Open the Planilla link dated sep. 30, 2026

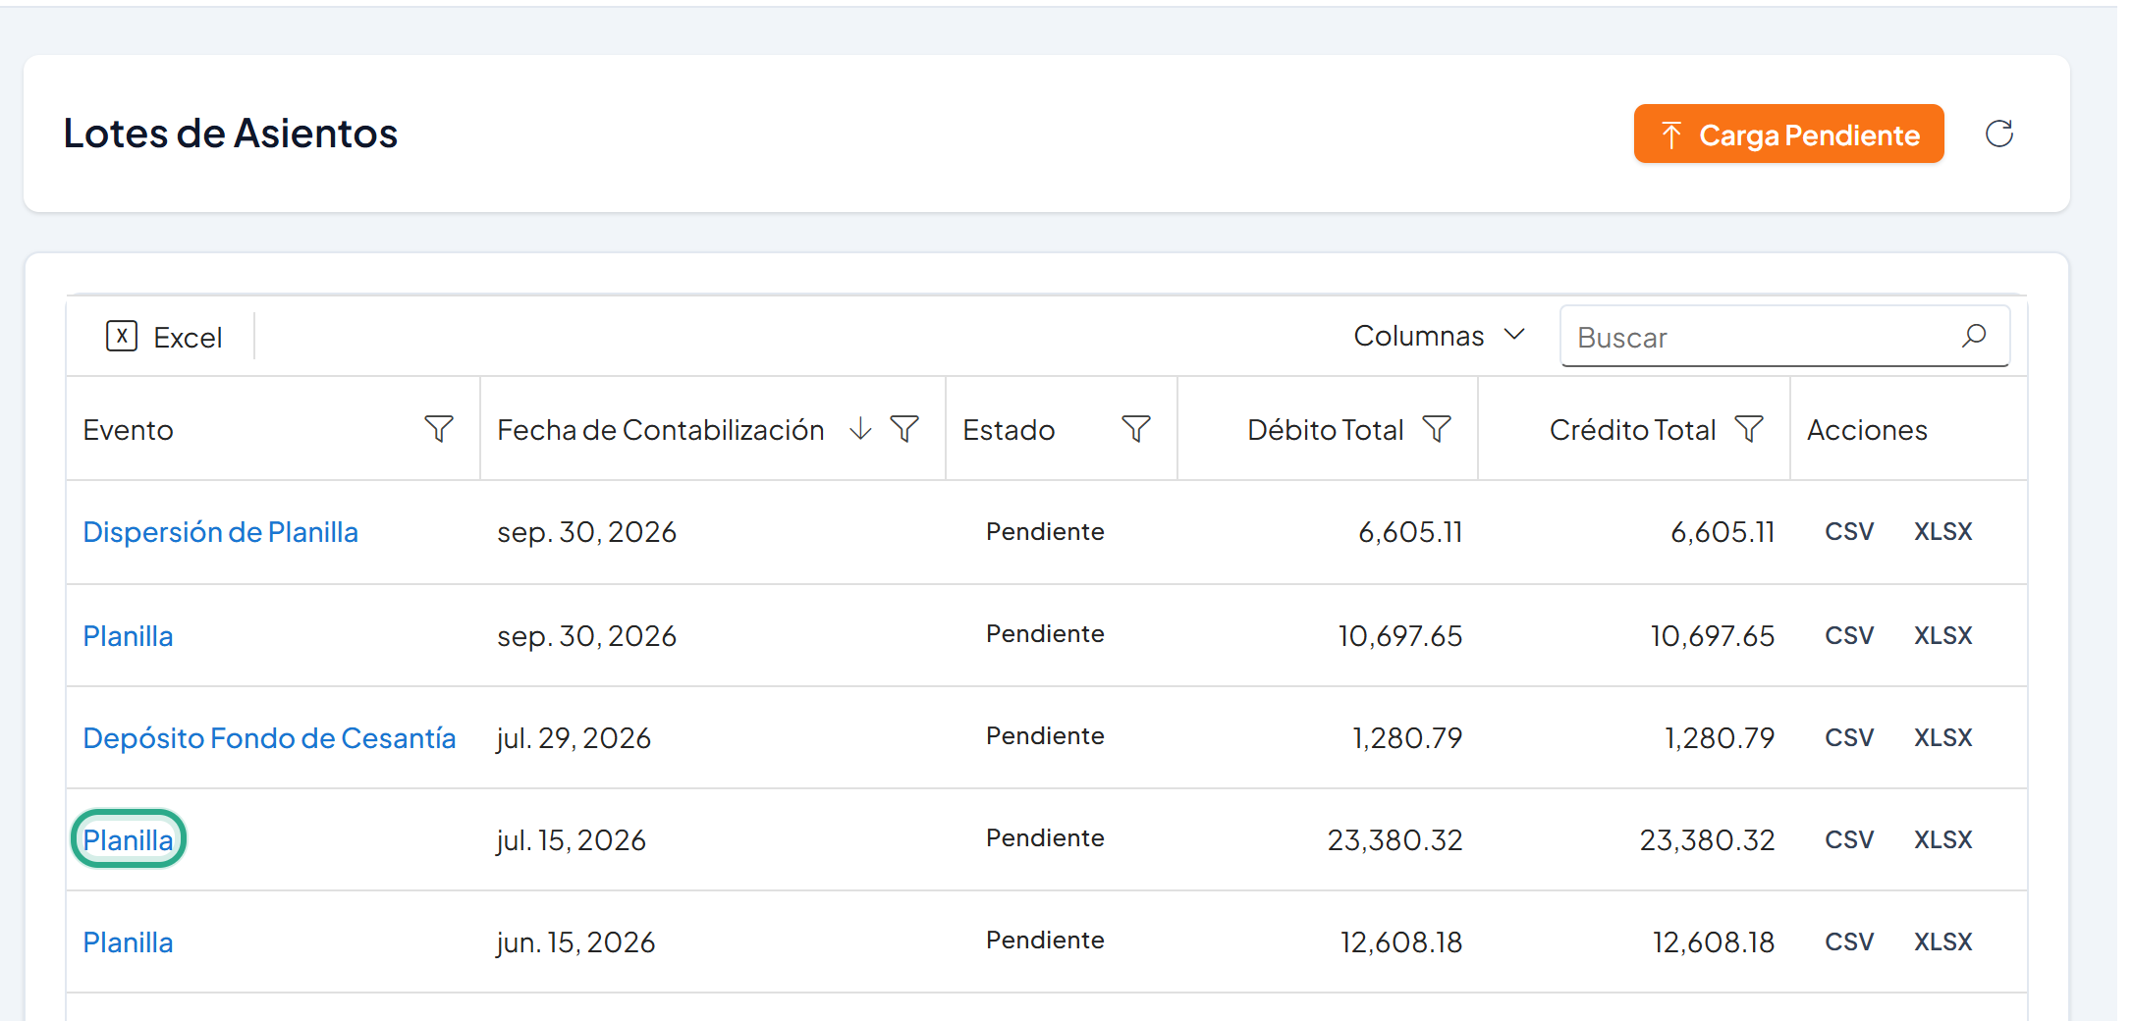[128, 636]
